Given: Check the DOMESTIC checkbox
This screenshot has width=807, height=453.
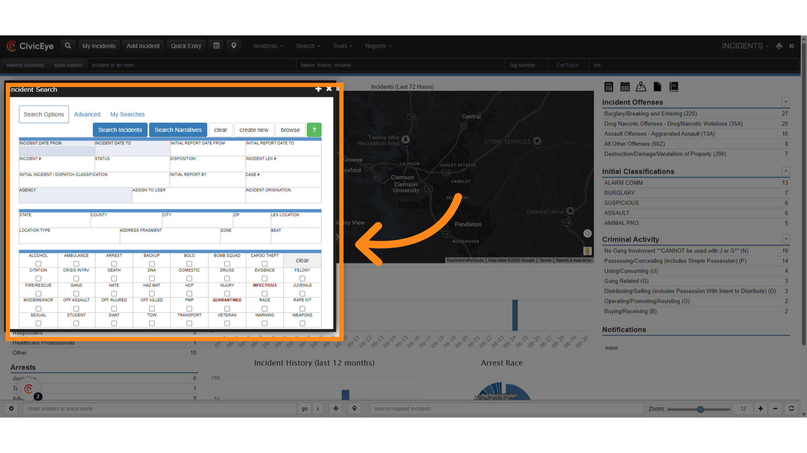Looking at the screenshot, I should click(x=189, y=279).
